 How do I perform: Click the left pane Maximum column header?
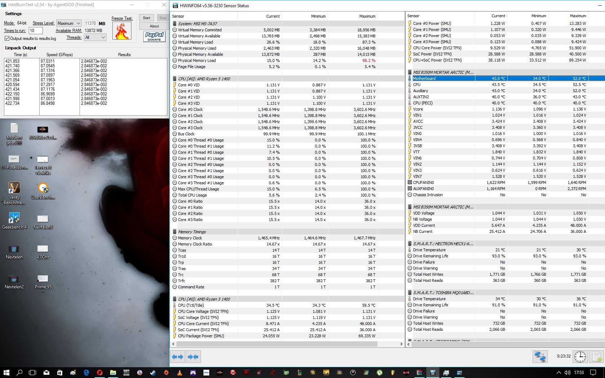(x=352, y=16)
